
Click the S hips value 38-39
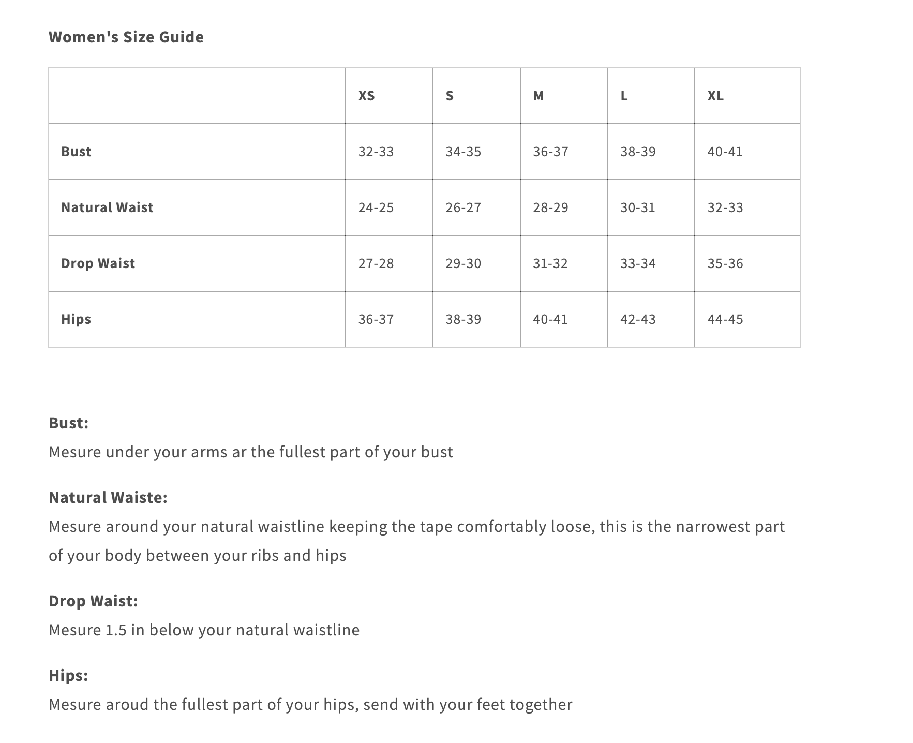[463, 319]
